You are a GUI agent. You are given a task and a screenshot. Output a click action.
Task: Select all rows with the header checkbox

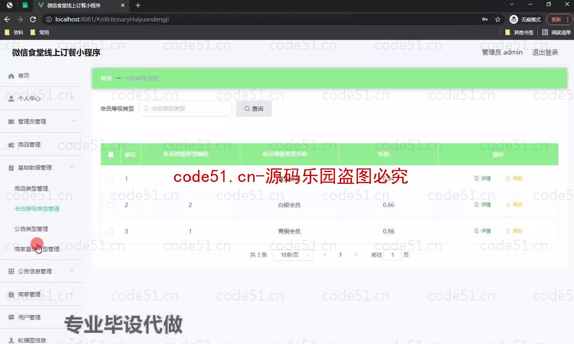click(x=111, y=154)
